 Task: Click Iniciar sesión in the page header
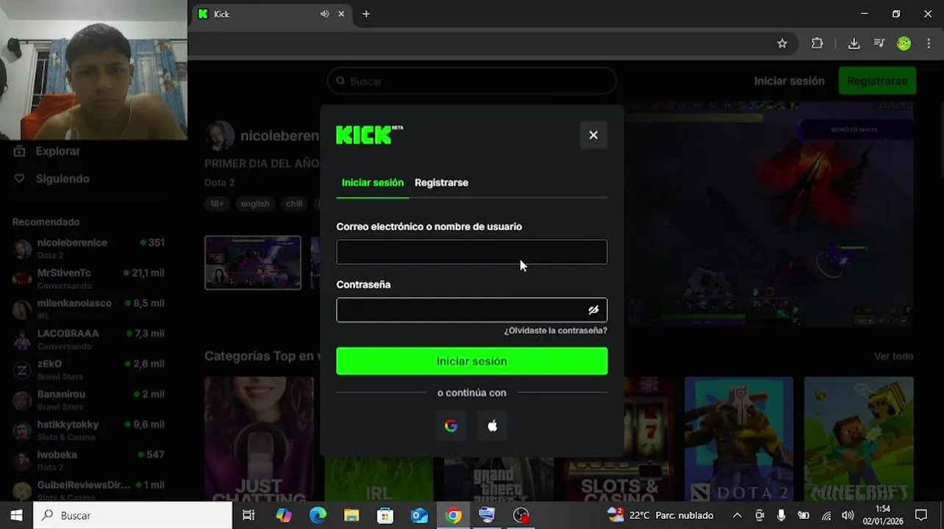pyautogui.click(x=789, y=81)
